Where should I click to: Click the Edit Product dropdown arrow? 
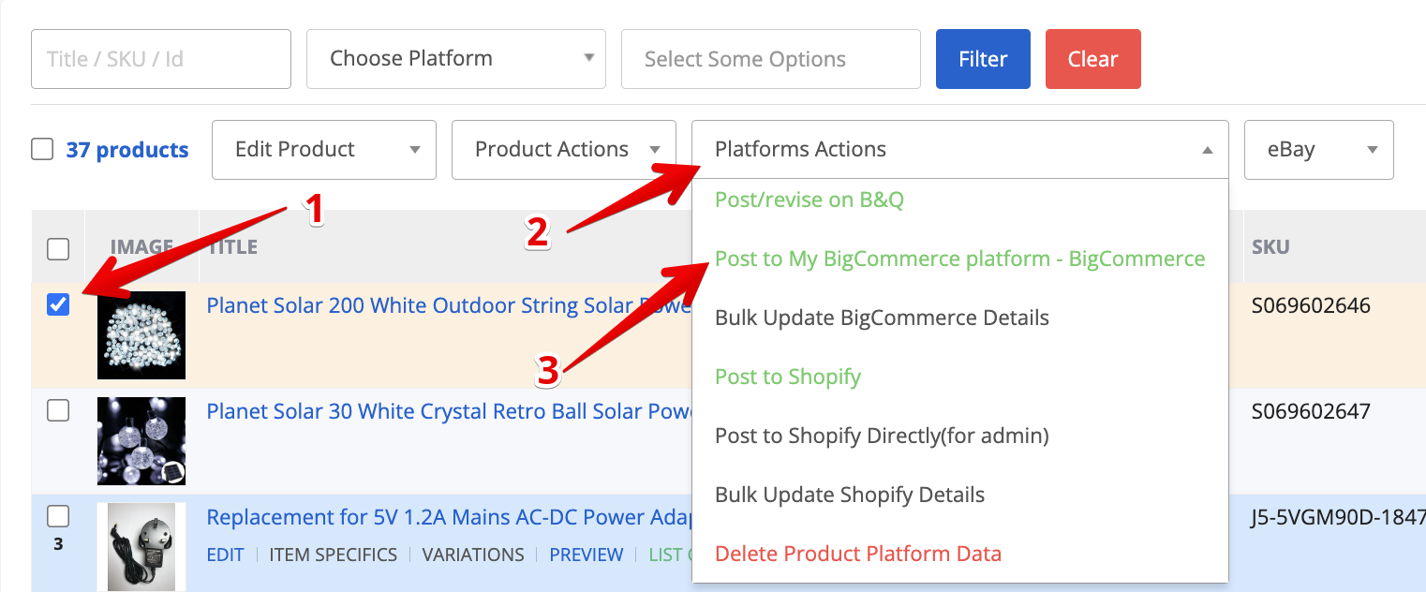point(415,150)
